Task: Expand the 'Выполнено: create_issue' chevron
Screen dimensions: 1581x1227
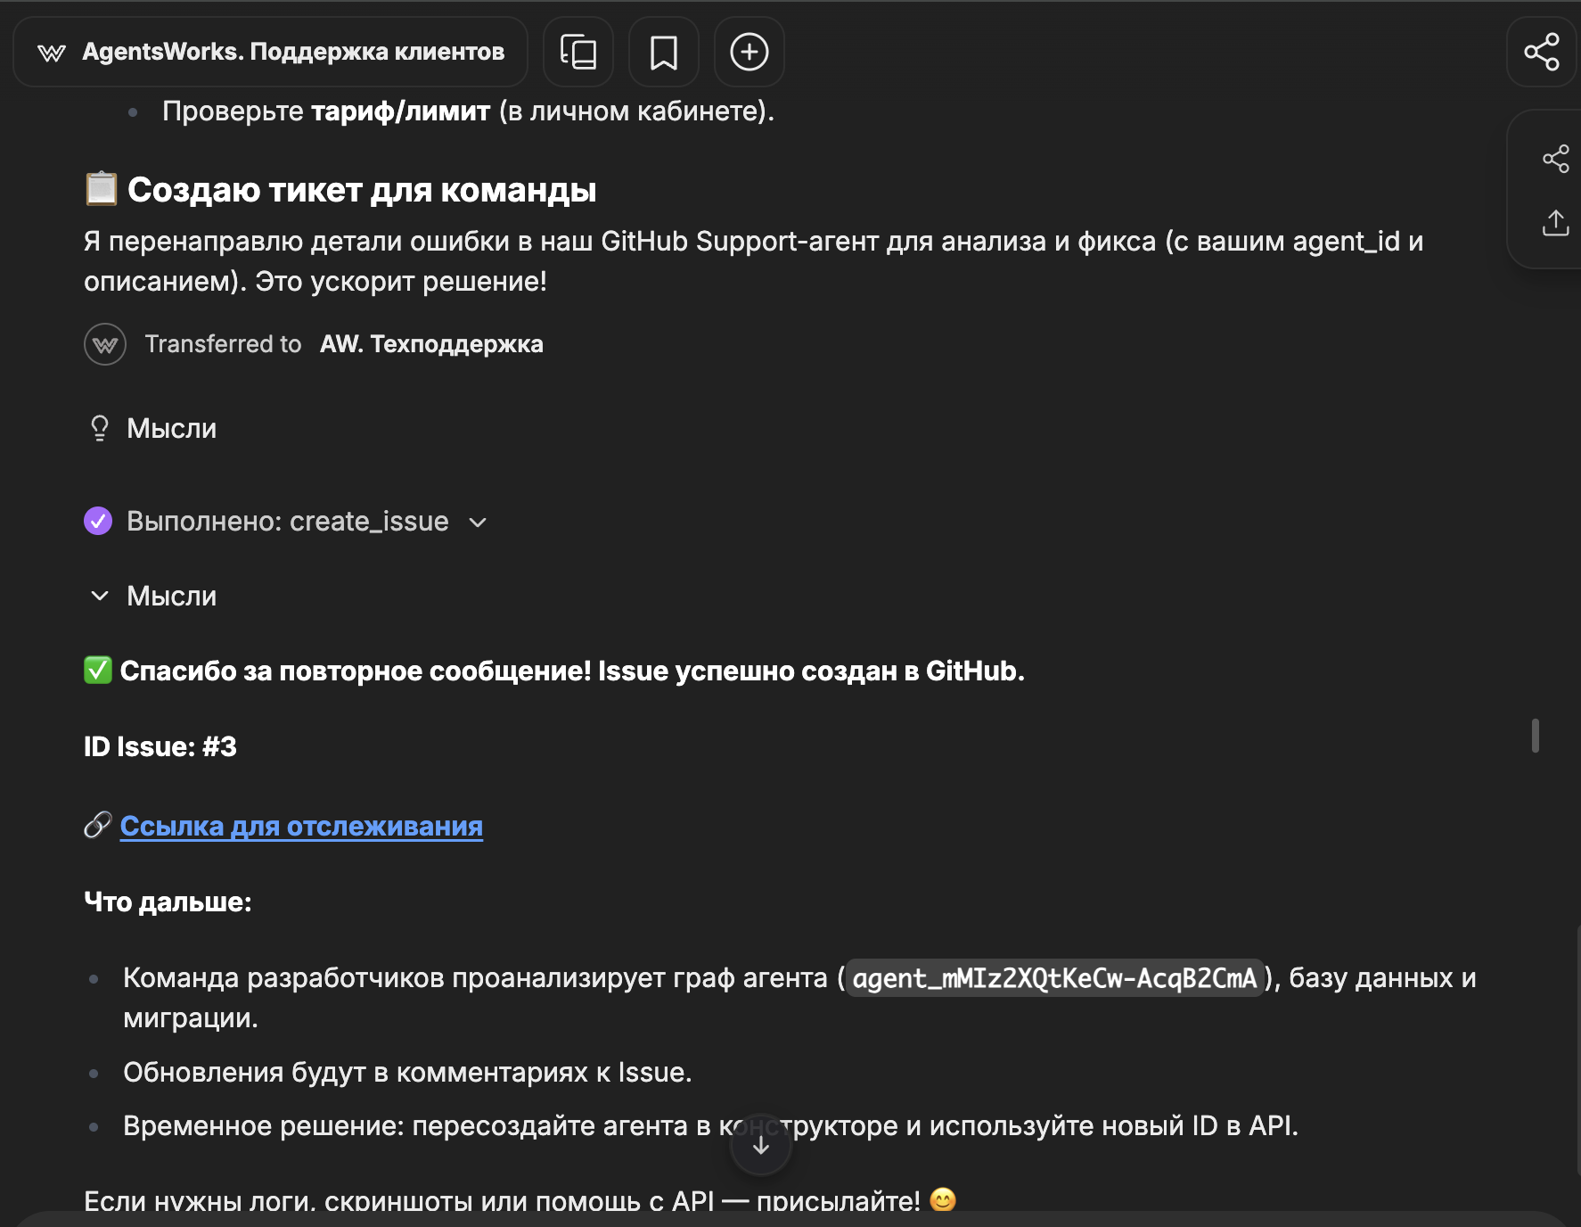Action: tap(478, 523)
